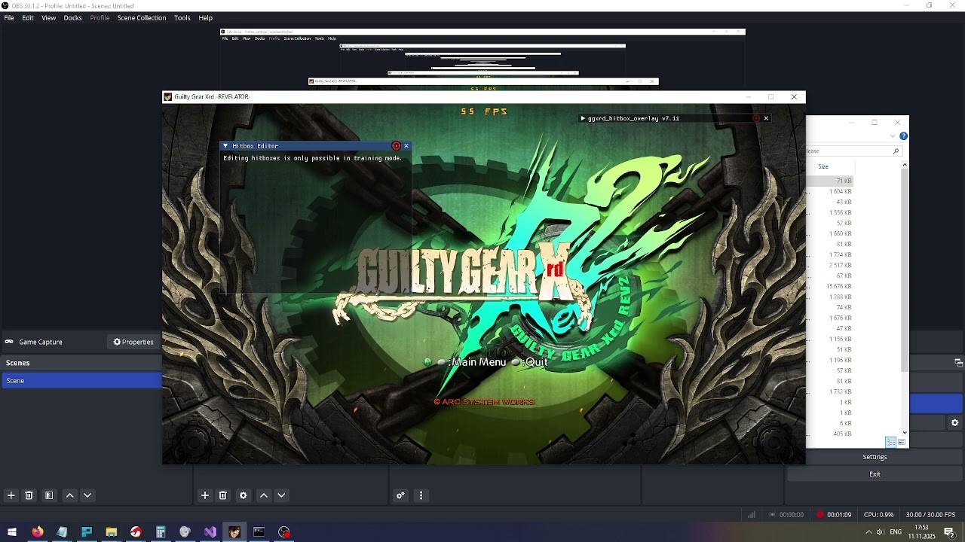
Task: Click the Properties button for Game Capture
Action: coord(133,342)
